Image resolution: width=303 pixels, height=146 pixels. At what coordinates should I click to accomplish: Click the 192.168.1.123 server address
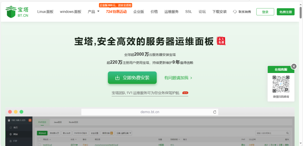tap(18, 120)
